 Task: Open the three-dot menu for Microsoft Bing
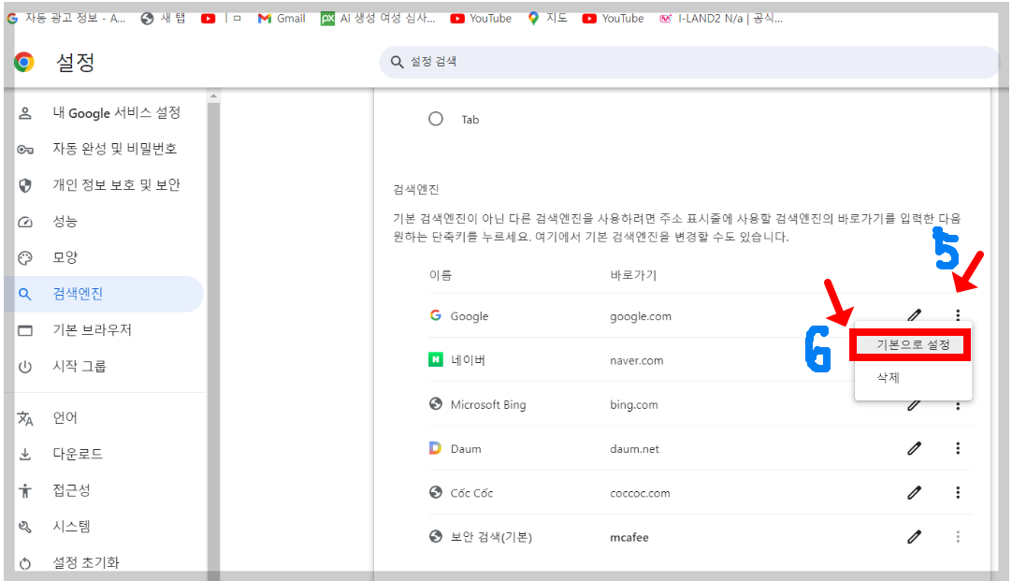958,404
